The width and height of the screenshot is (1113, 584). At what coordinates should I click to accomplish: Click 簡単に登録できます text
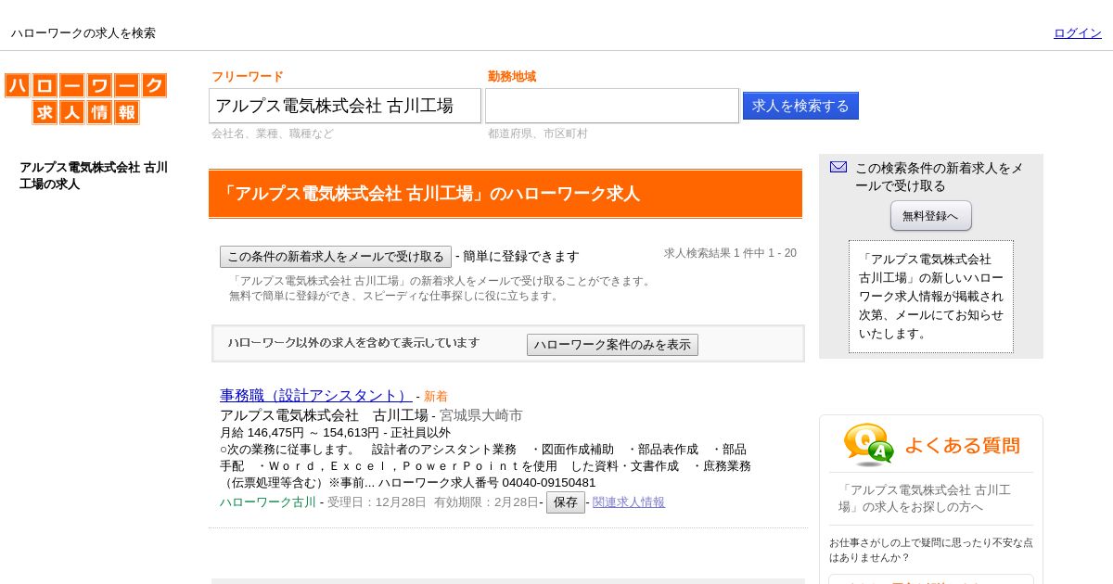click(521, 257)
